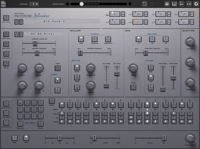
Task: Load next program with right arrow beside BJX Push 2
Action: [21, 22]
